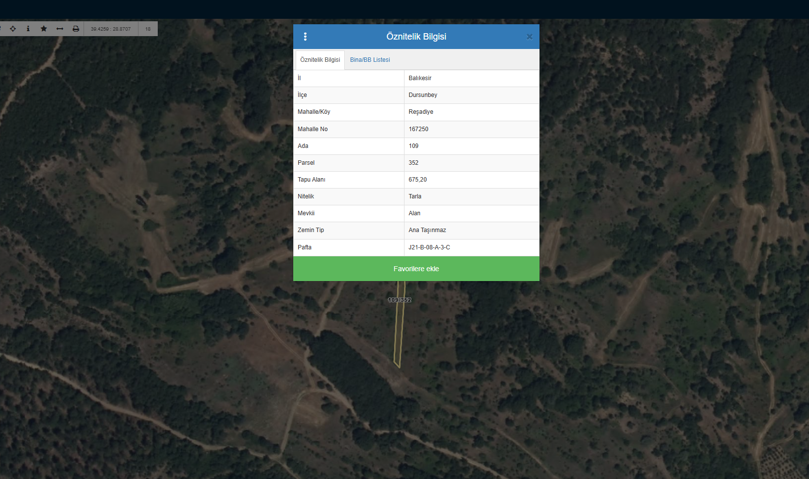The width and height of the screenshot is (809, 479).
Task: Click the Dursunbey district value
Action: 423,95
